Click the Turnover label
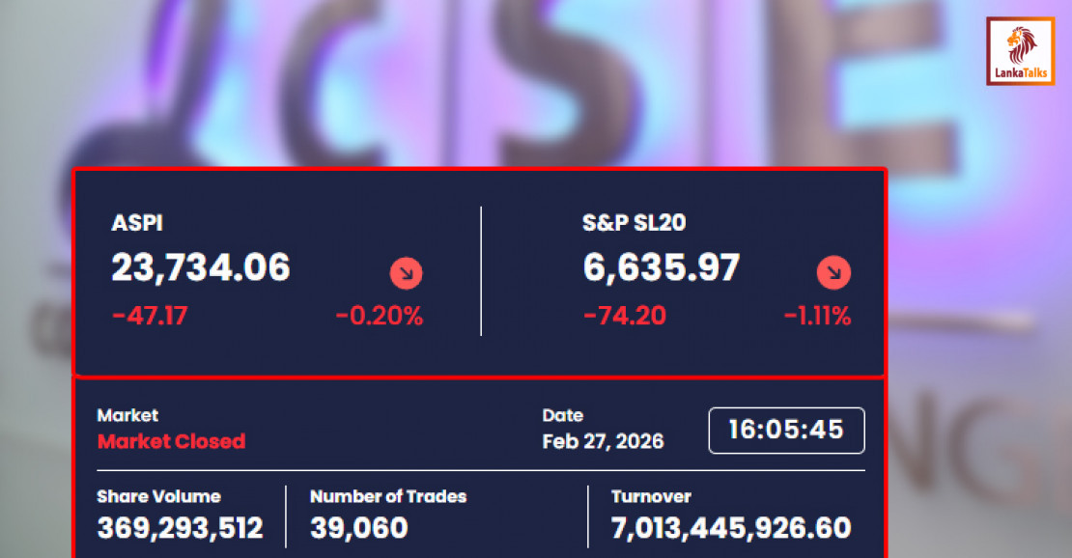The image size is (1072, 558). click(x=651, y=496)
